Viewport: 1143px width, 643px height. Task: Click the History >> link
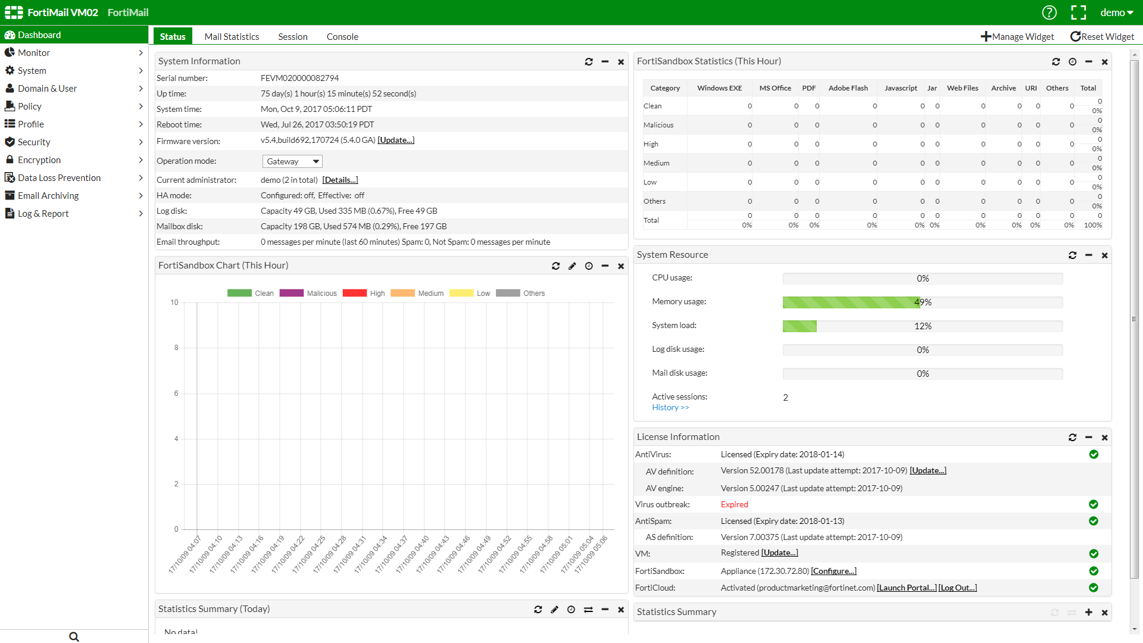pyautogui.click(x=670, y=408)
